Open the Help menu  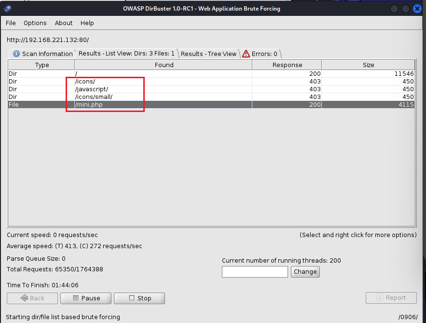coord(87,23)
